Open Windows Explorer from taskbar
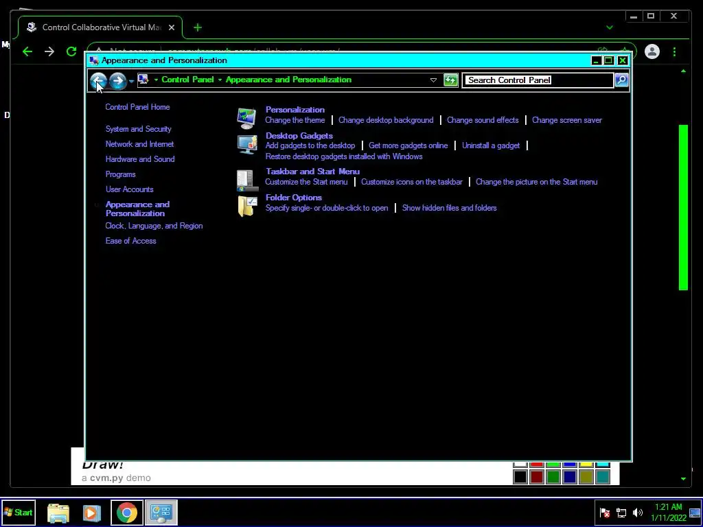This screenshot has width=703, height=527. (x=58, y=513)
